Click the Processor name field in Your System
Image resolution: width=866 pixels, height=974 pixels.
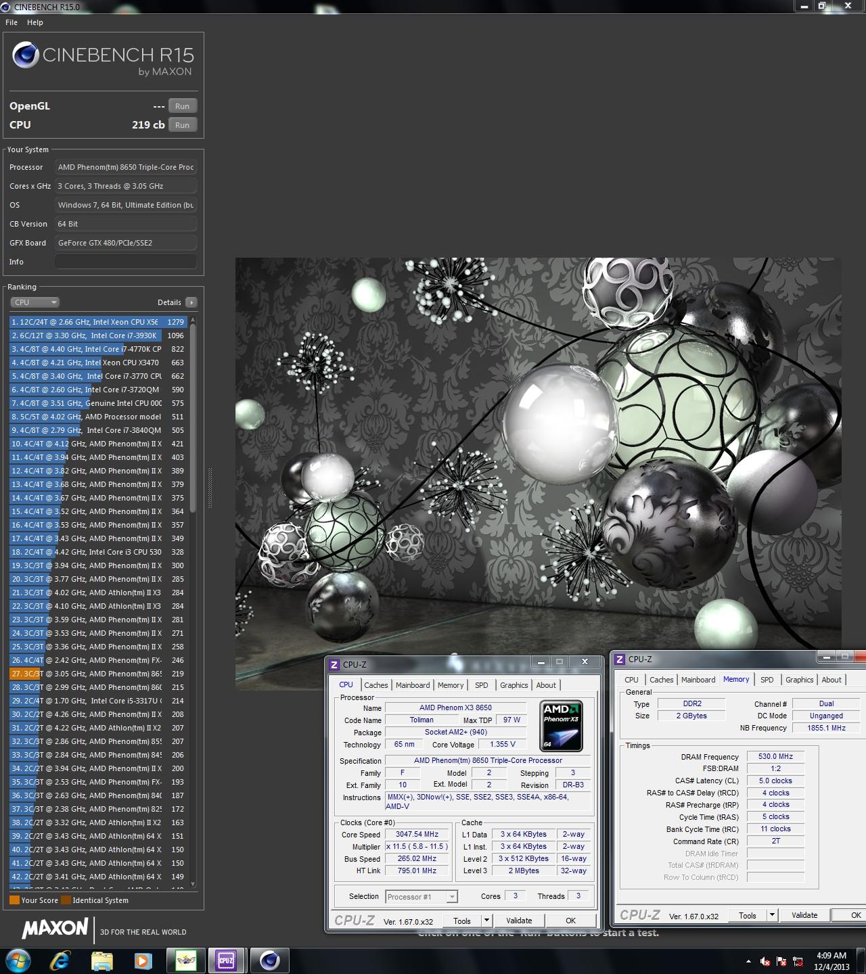(x=126, y=167)
